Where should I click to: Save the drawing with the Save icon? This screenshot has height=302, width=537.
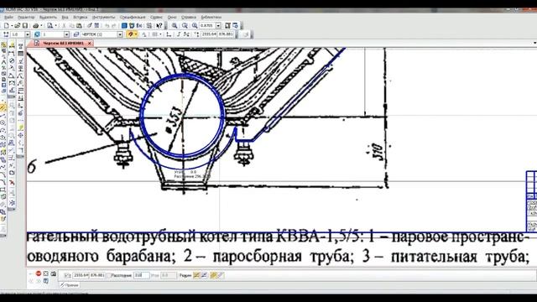tap(25, 26)
